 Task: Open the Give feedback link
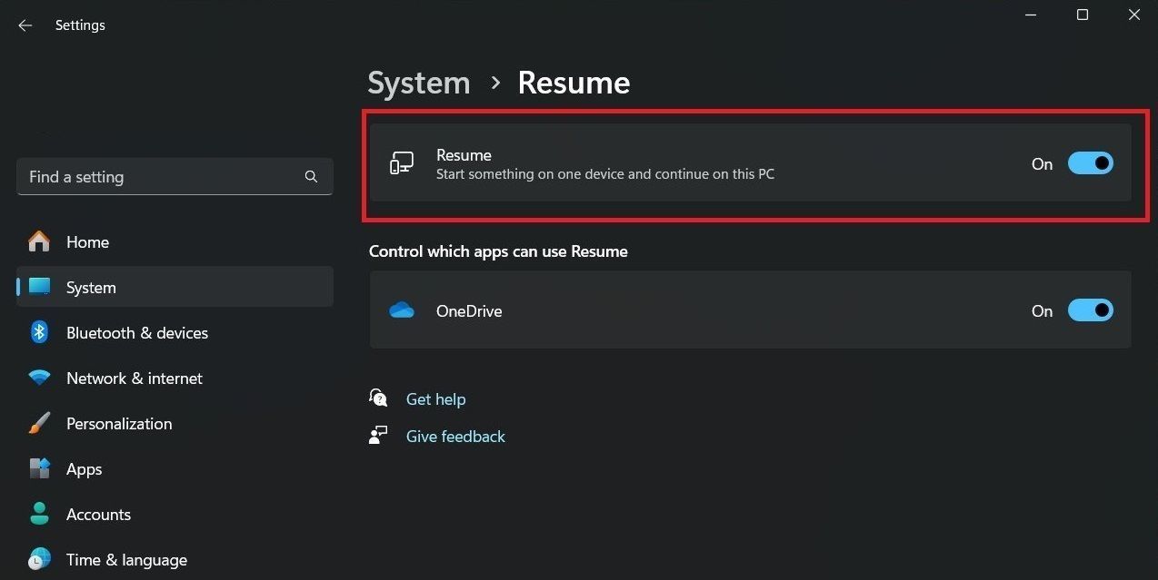[455, 436]
